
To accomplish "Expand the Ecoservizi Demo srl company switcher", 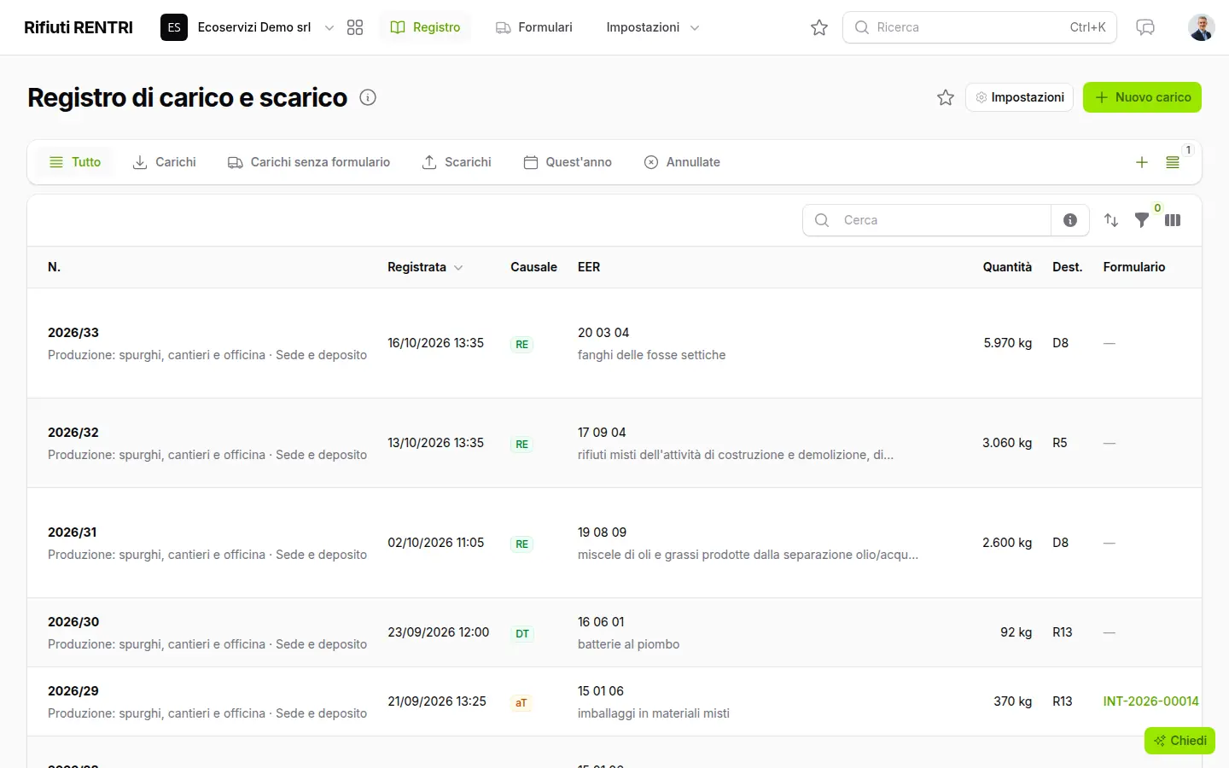I will click(x=248, y=27).
